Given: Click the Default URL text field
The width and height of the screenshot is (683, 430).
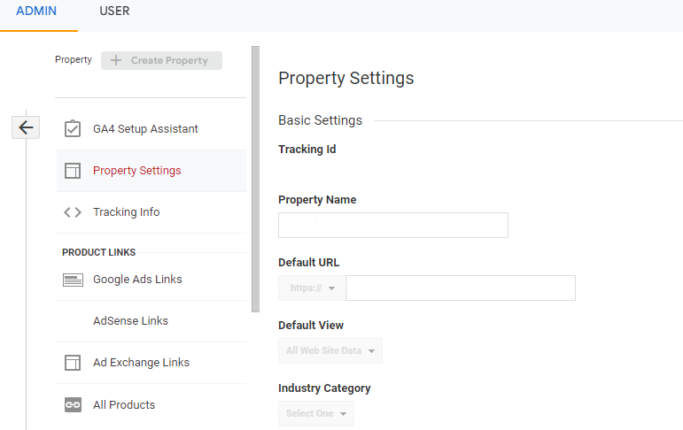Looking at the screenshot, I should point(461,288).
